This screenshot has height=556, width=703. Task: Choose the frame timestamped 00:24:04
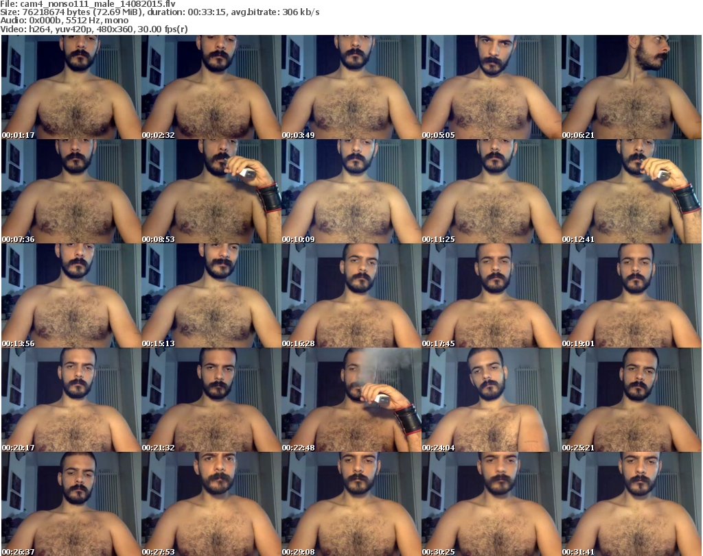[x=492, y=400]
